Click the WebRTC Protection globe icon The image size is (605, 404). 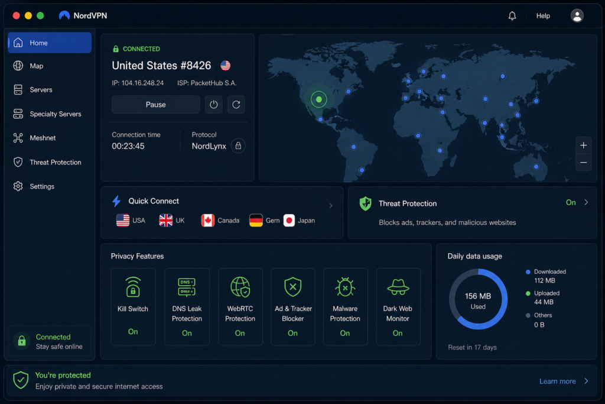pyautogui.click(x=240, y=287)
